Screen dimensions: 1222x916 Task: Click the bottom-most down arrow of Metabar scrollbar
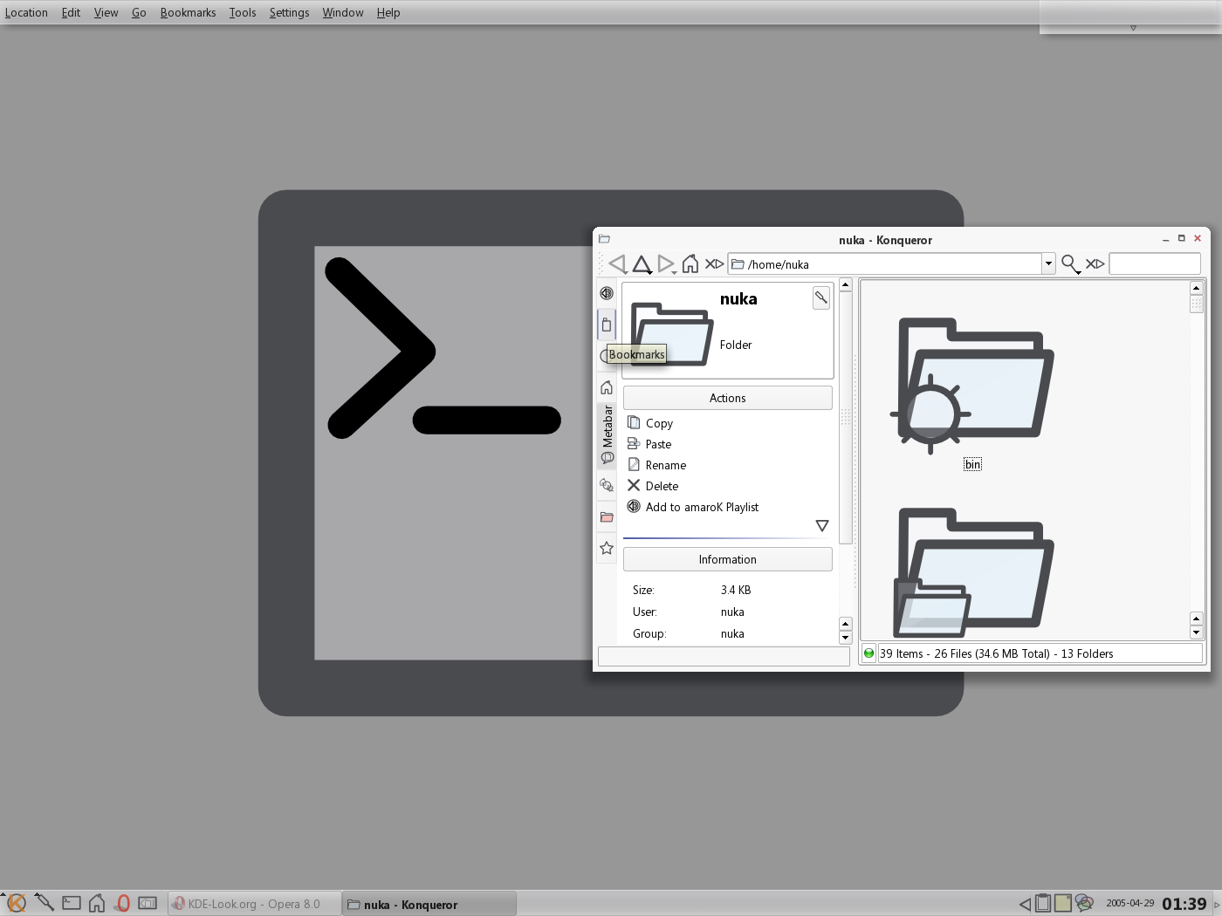click(845, 638)
